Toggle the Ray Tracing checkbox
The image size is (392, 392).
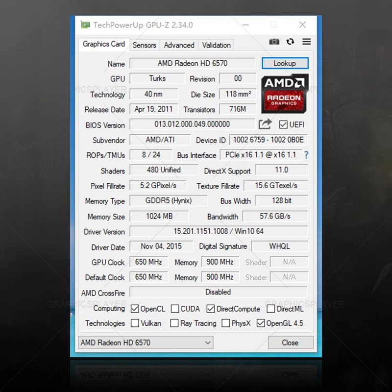pos(174,323)
